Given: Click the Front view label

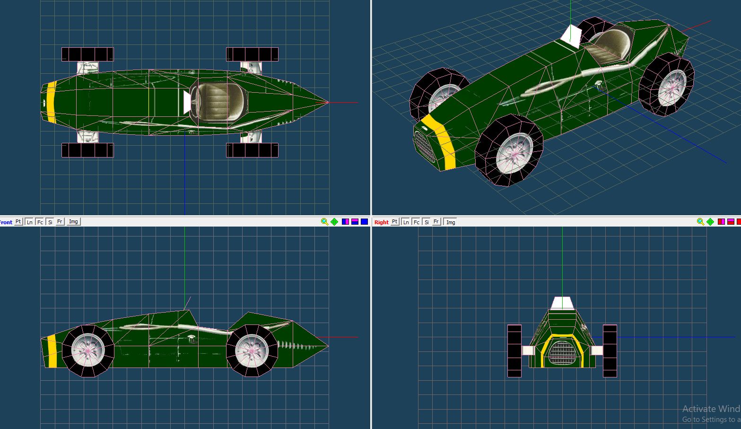Looking at the screenshot, I should tap(6, 222).
